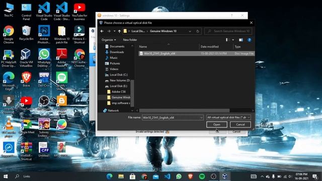The height and width of the screenshot is (181, 322).
Task: Select Music in navigation pane
Action: click(114, 58)
